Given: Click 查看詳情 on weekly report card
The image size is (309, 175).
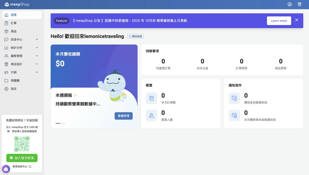Looking at the screenshot, I should pyautogui.click(x=124, y=116).
